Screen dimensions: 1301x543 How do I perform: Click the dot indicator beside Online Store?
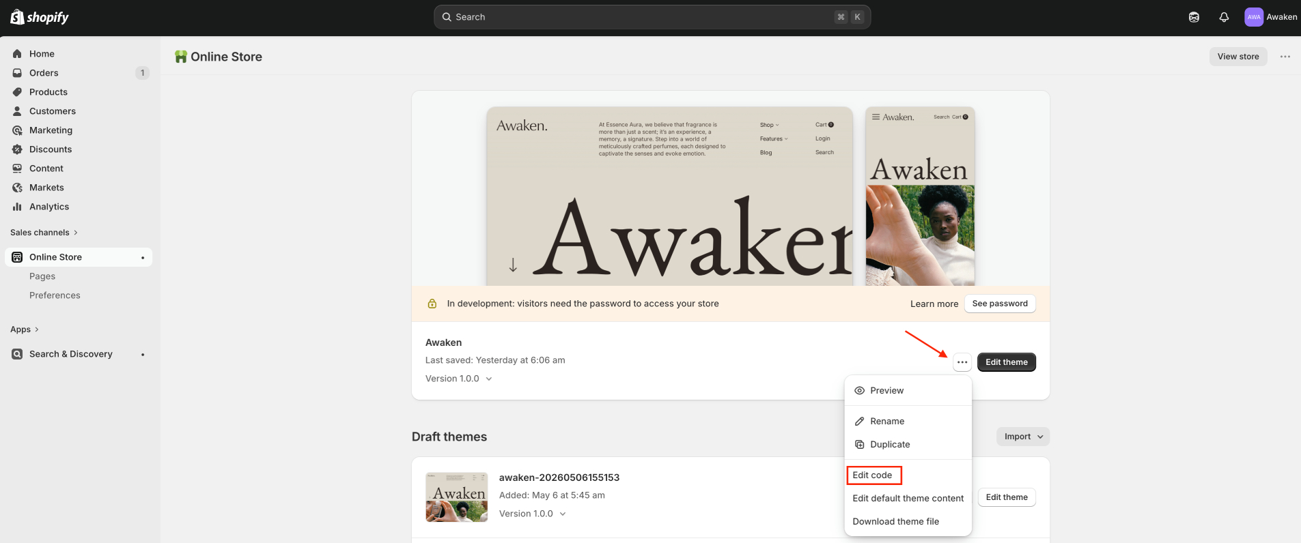tap(143, 258)
